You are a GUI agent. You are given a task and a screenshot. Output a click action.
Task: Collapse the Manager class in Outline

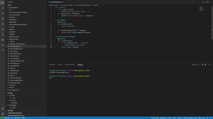pyautogui.click(x=8, y=105)
